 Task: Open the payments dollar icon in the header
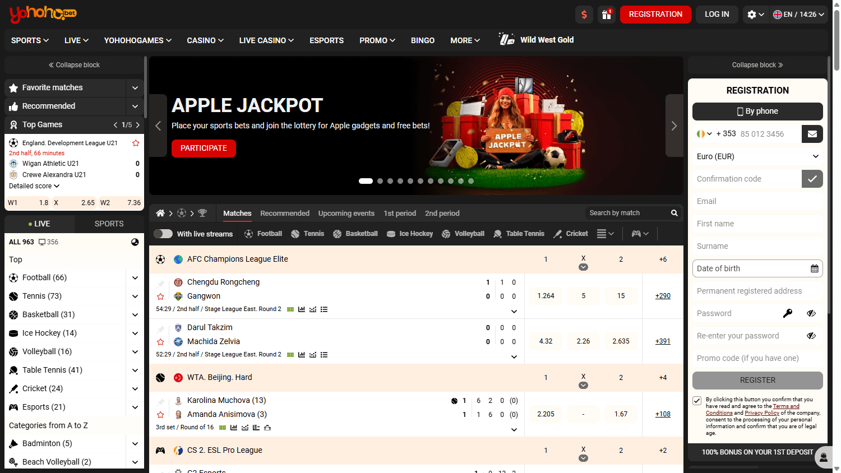(584, 14)
